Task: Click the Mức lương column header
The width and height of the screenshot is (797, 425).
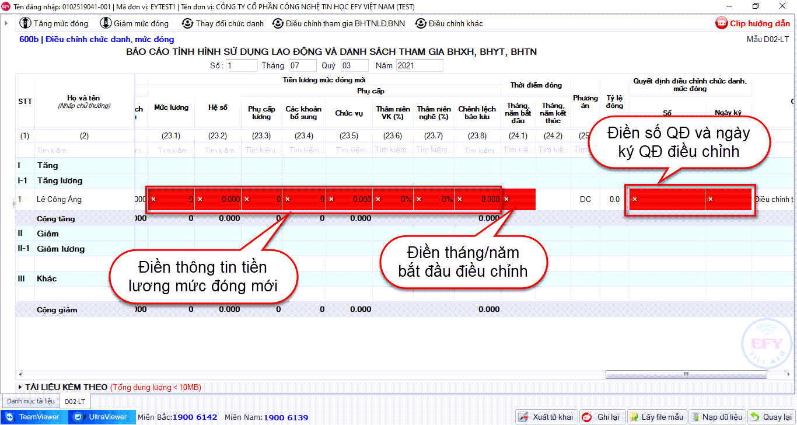Action: (172, 107)
